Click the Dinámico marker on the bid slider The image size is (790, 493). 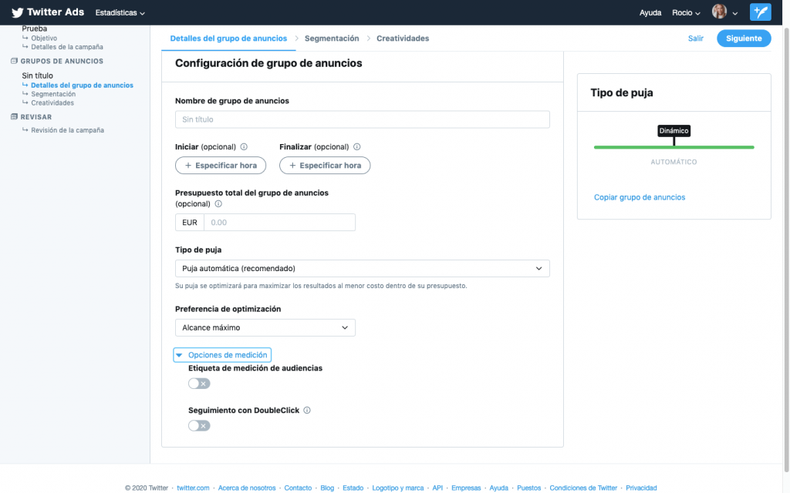tap(674, 131)
